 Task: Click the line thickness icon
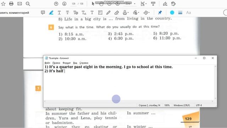[x=180, y=13]
